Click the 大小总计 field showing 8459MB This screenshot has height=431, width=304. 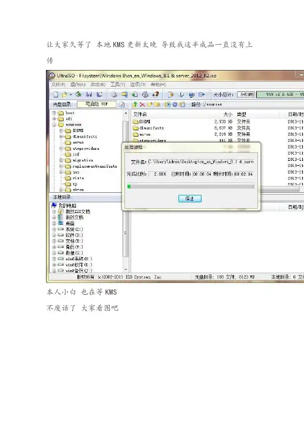[x=246, y=95]
